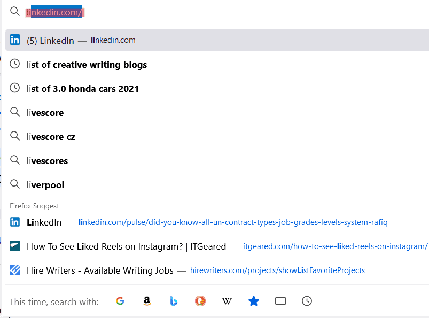Viewport: 429px width, 318px height.
Task: Search this time with Google icon
Action: click(x=120, y=301)
